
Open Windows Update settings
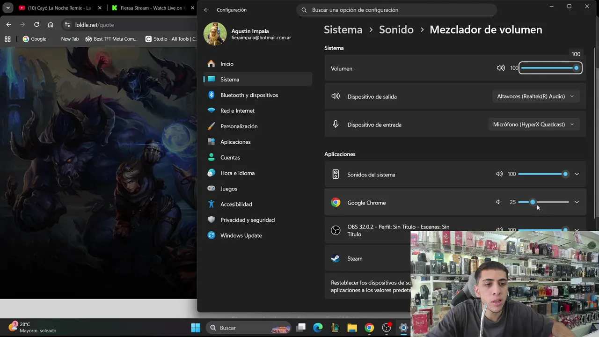pos(258,235)
